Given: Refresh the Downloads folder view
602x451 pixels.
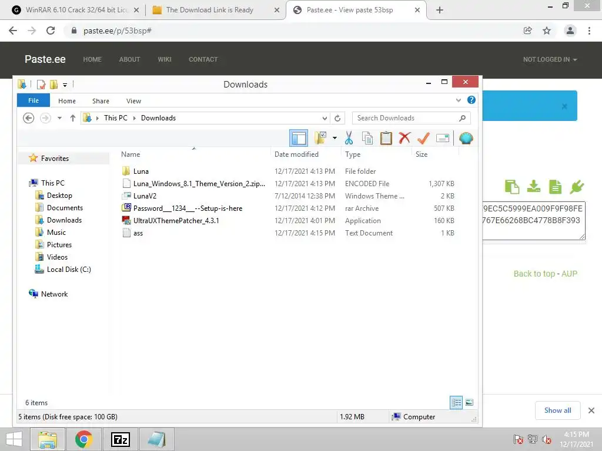Looking at the screenshot, I should (x=337, y=118).
